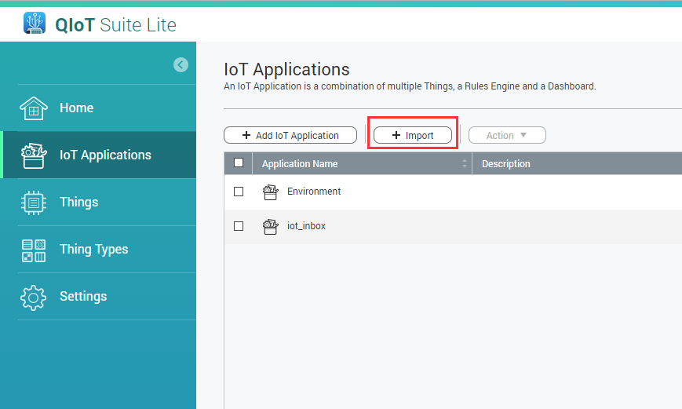Check the iot_inbox row checkbox

click(x=239, y=226)
